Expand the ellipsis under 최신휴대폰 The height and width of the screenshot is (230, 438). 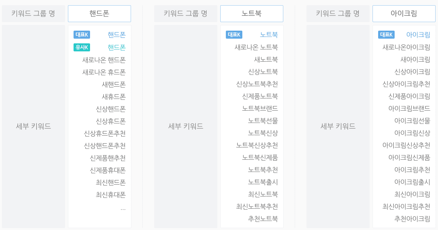123,209
